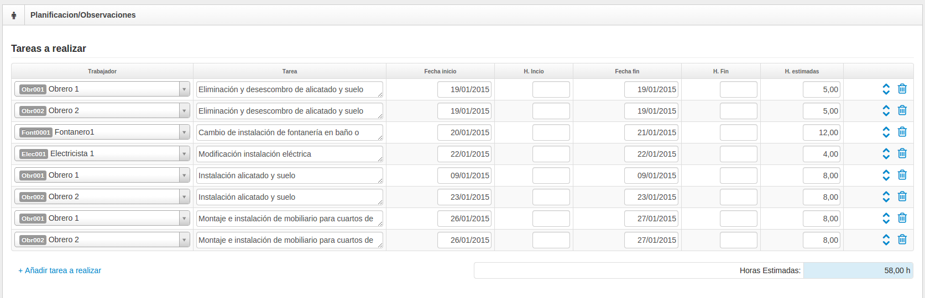Delete the Obrero 2 Instalación alicatado task

902,196
